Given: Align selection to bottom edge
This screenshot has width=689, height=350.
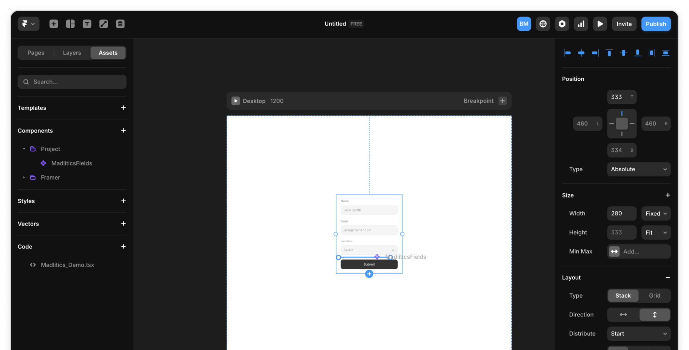Looking at the screenshot, I should [638, 53].
